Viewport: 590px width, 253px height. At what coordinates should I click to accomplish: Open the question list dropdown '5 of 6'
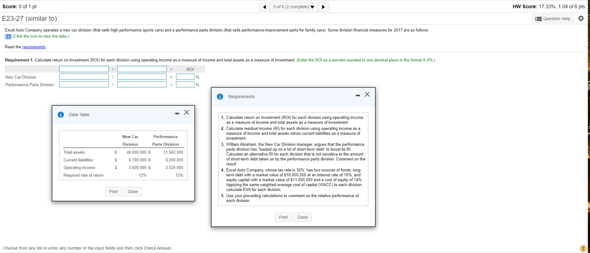[x=294, y=7]
